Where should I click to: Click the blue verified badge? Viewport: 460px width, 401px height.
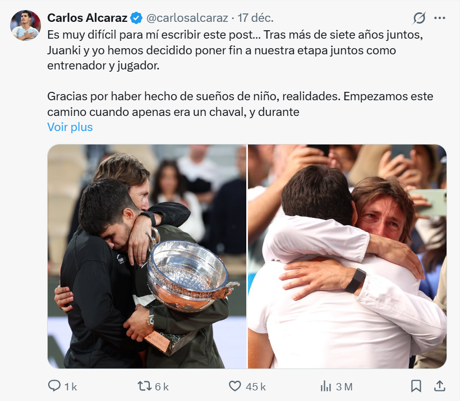click(x=136, y=18)
